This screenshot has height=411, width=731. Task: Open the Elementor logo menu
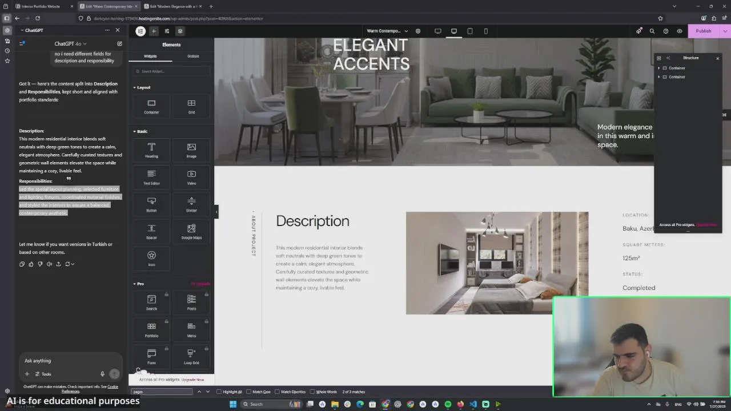[x=140, y=31]
